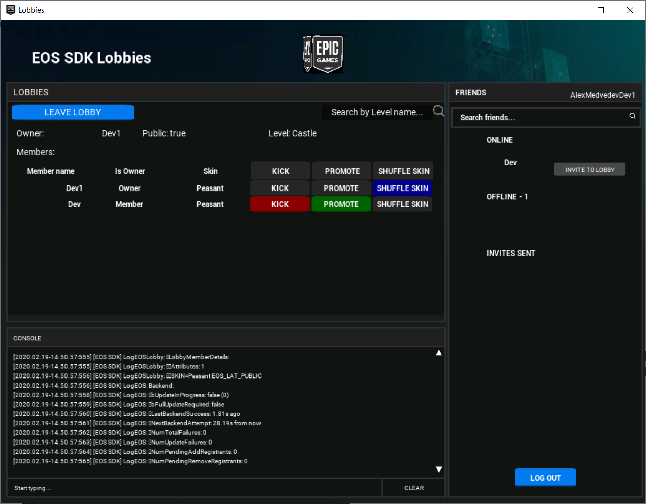Clear the console log
Image resolution: width=646 pixels, height=504 pixels.
(414, 487)
